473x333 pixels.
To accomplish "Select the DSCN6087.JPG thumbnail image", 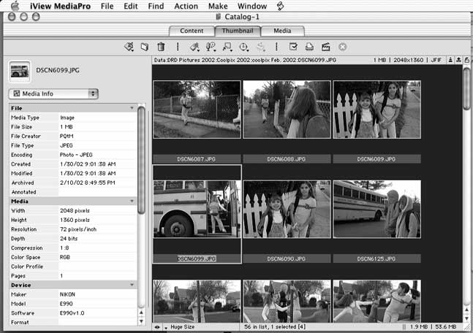I will point(197,110).
